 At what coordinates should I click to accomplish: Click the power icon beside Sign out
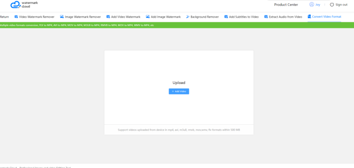331,5
